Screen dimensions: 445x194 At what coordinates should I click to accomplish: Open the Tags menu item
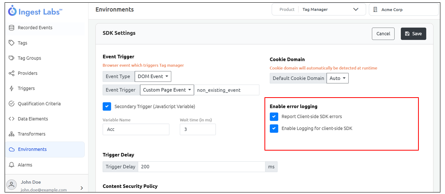[x=23, y=43]
